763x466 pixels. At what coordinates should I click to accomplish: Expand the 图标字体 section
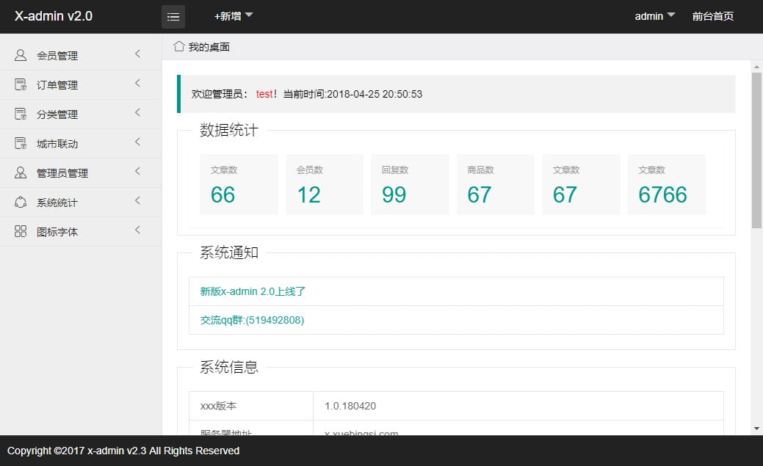tap(137, 230)
